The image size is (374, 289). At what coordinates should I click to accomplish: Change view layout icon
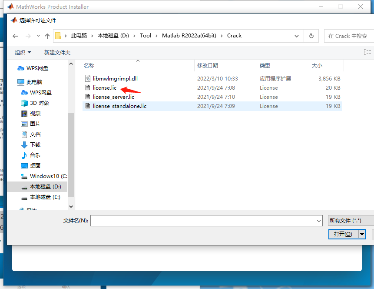(367, 52)
